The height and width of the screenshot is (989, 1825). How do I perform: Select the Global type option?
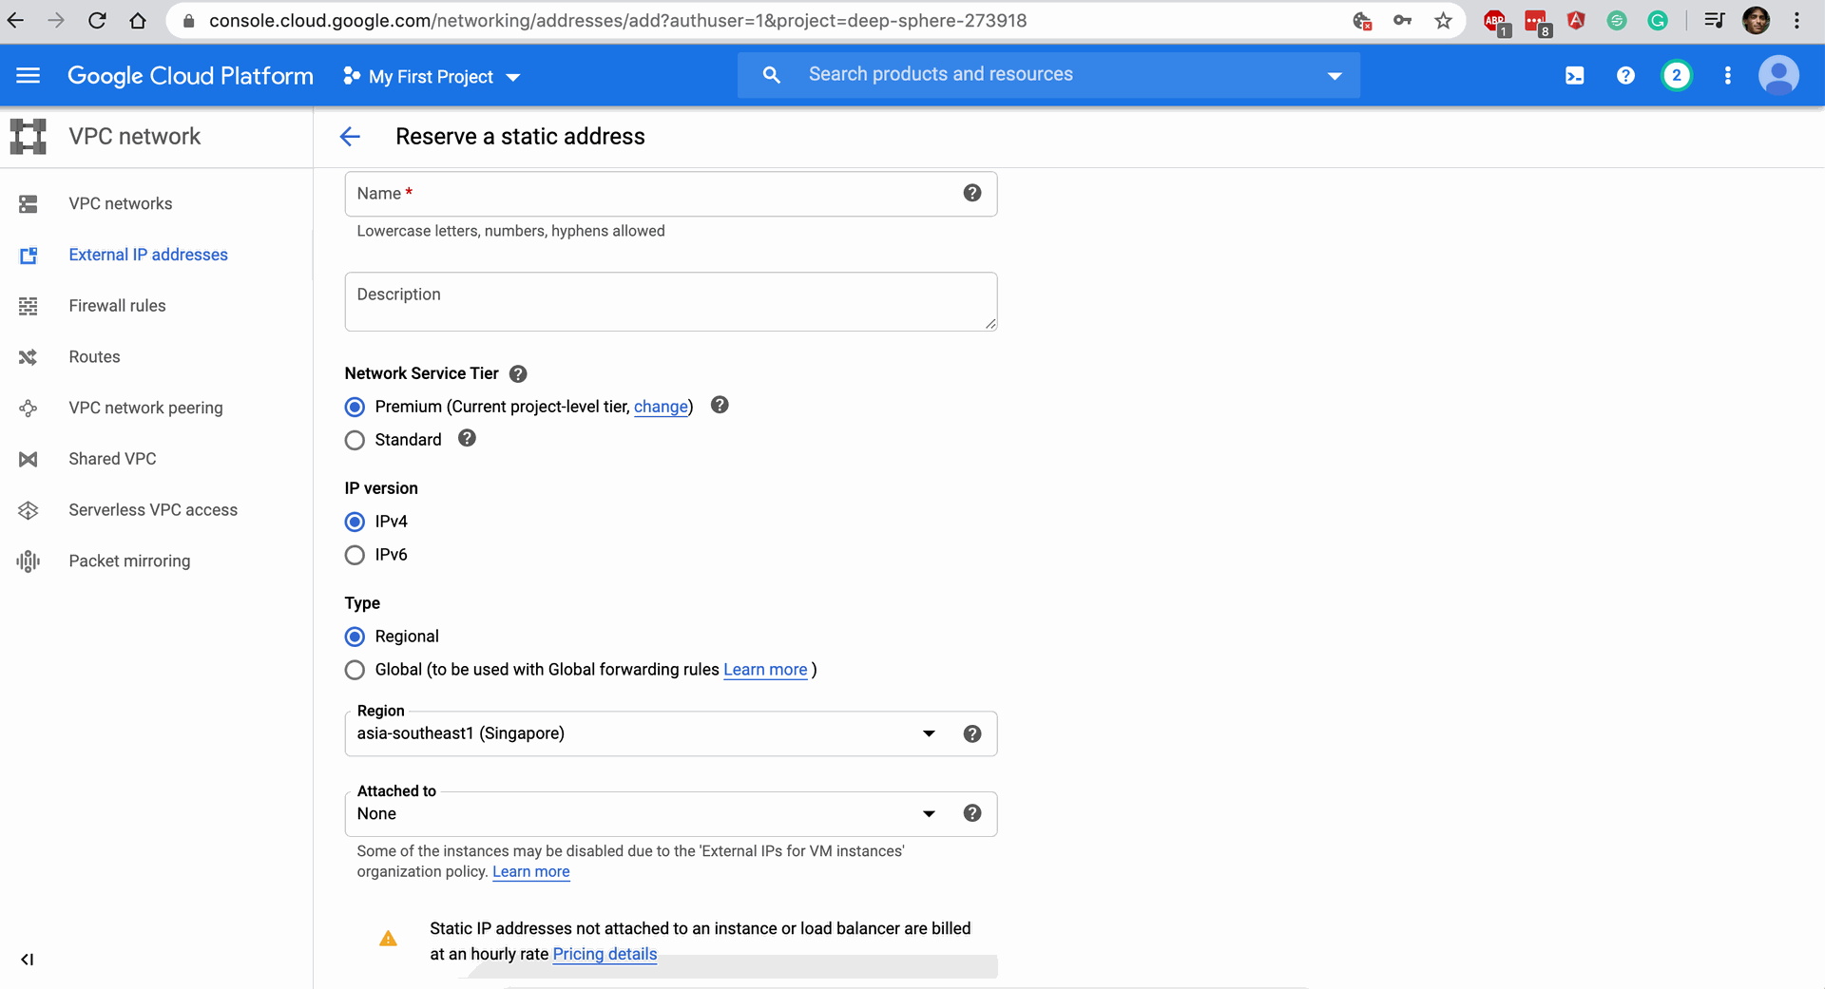[355, 671]
